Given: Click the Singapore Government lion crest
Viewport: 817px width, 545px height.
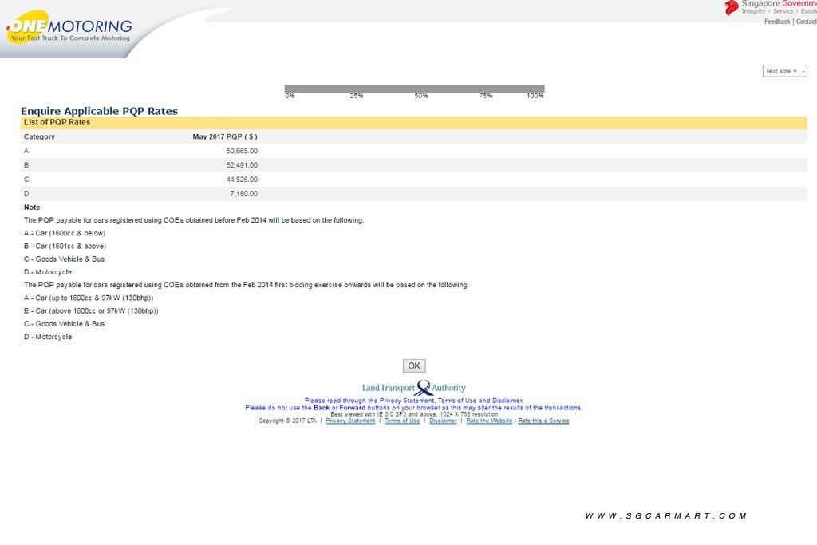Looking at the screenshot, I should [x=731, y=8].
